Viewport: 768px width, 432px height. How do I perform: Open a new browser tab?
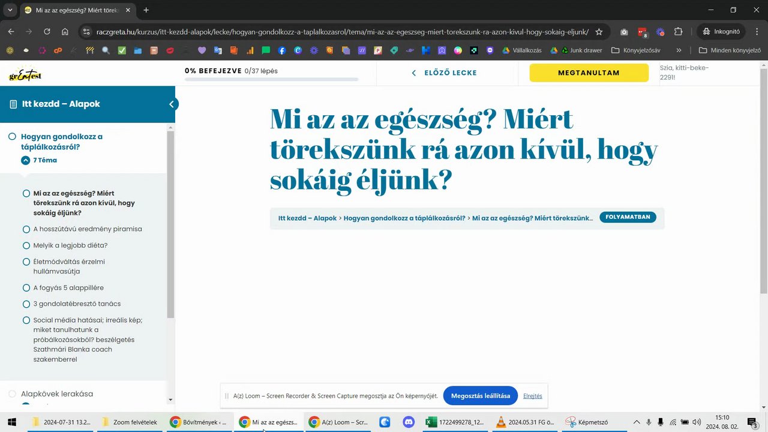pyautogui.click(x=146, y=10)
